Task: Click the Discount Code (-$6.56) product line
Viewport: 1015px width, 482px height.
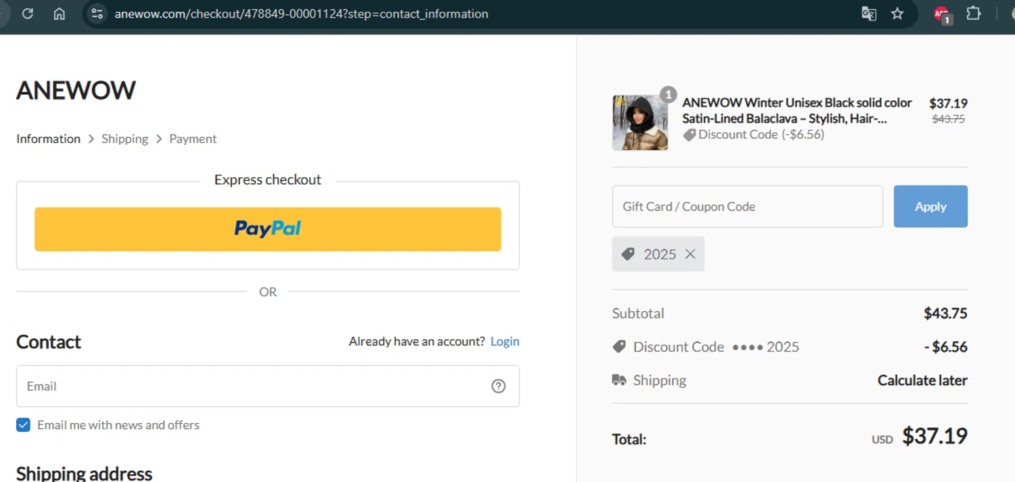Action: pyautogui.click(x=753, y=134)
